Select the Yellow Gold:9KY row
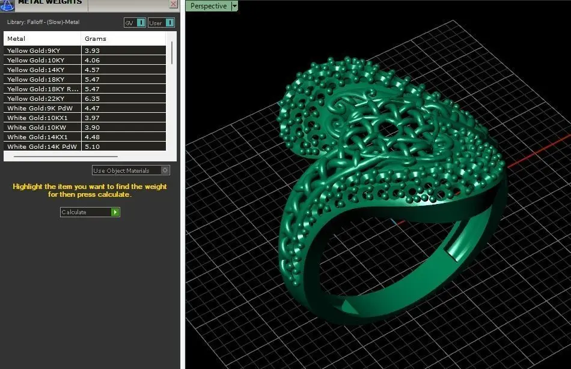Viewport: 571px width, 369px height. 85,50
